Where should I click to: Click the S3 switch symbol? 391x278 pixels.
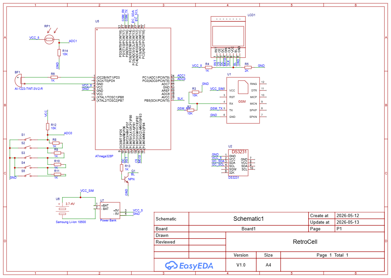click(x=27, y=157)
